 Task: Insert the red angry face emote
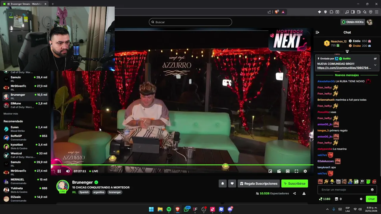(x=374, y=181)
